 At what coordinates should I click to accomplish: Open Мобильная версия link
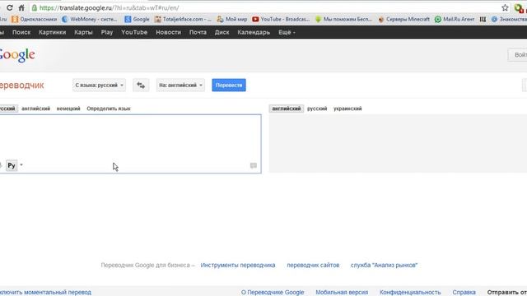coord(342,293)
